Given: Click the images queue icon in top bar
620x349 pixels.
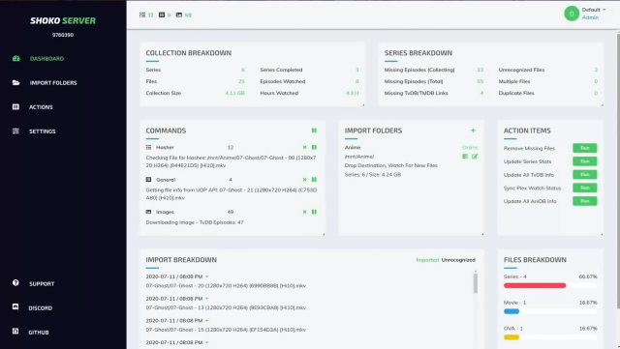Looking at the screenshot, I should 179,15.
